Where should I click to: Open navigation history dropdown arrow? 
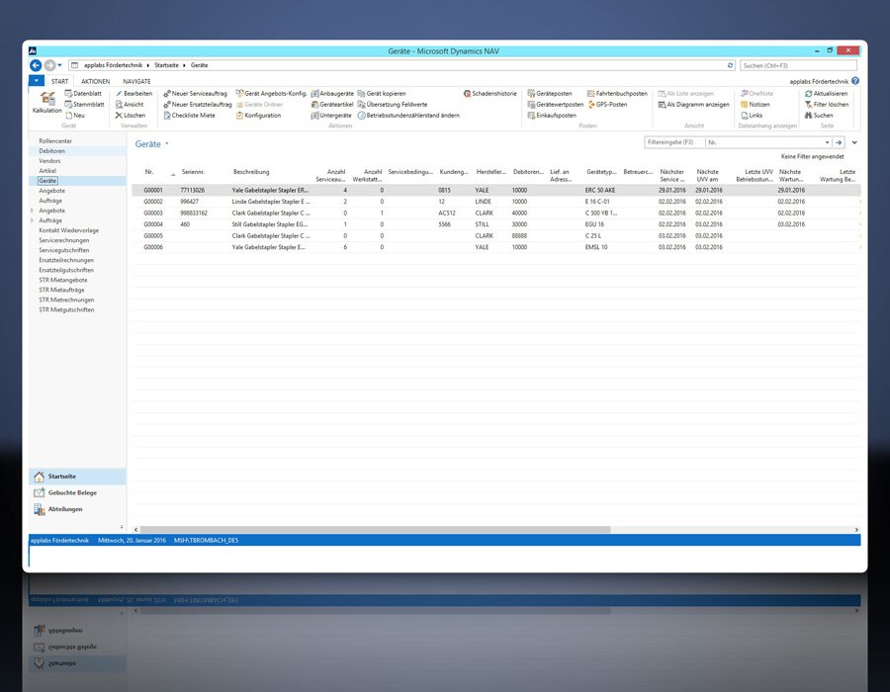pos(59,65)
